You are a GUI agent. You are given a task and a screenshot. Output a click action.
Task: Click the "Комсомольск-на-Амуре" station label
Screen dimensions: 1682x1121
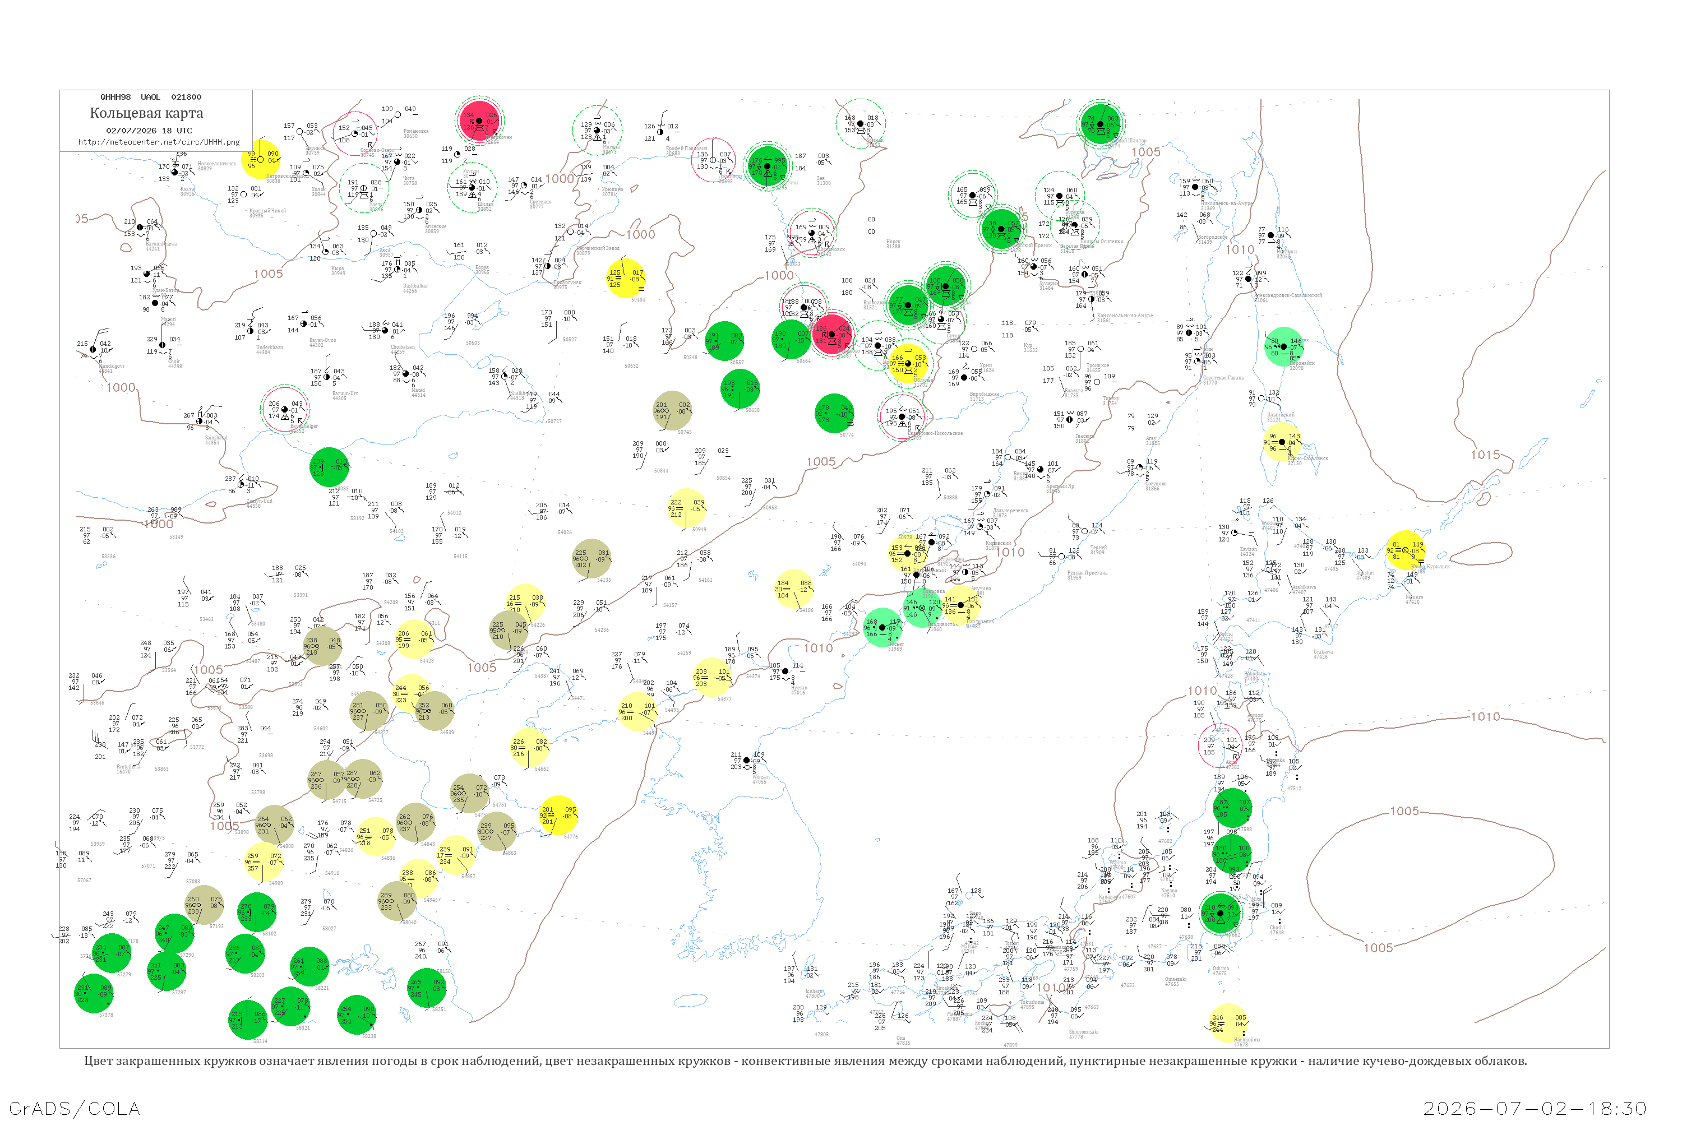1125,315
